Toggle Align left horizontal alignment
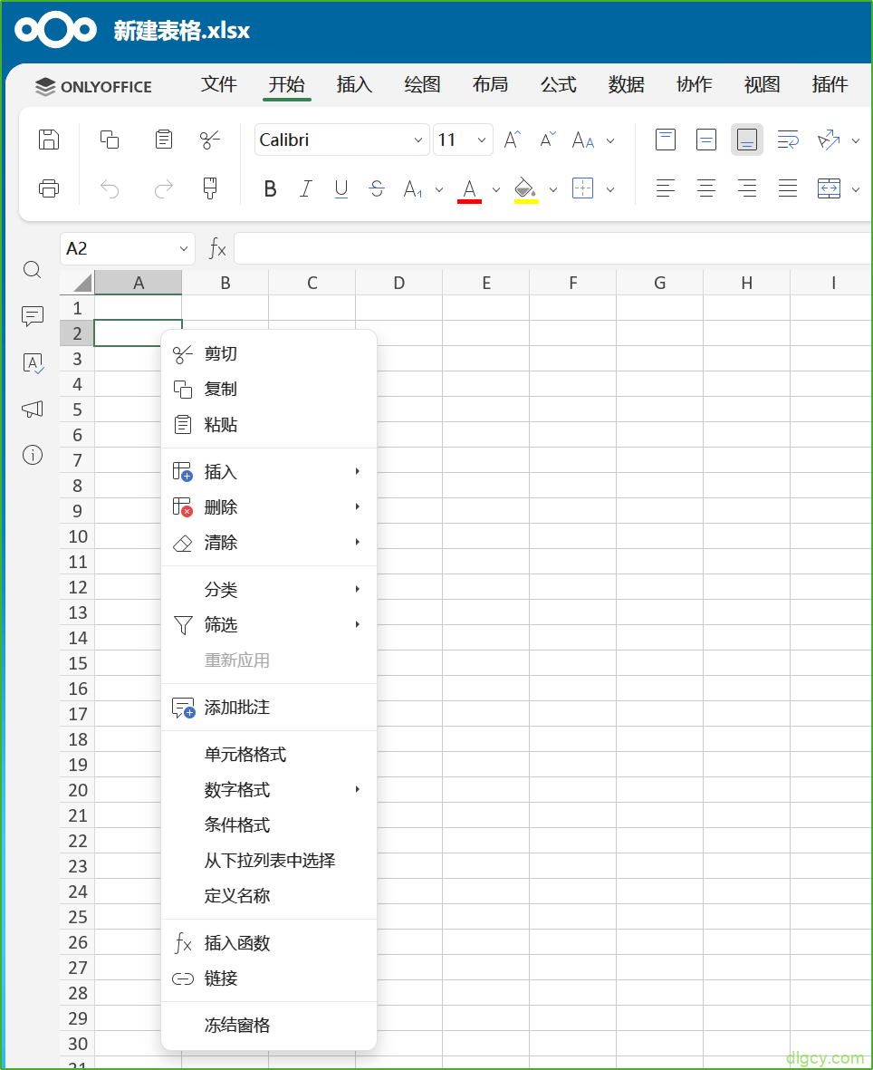Image resolution: width=873 pixels, height=1070 pixels. [666, 188]
